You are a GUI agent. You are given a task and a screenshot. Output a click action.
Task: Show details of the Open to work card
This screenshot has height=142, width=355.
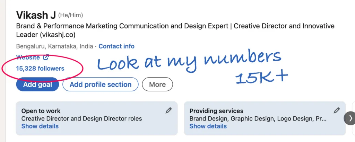click(40, 126)
